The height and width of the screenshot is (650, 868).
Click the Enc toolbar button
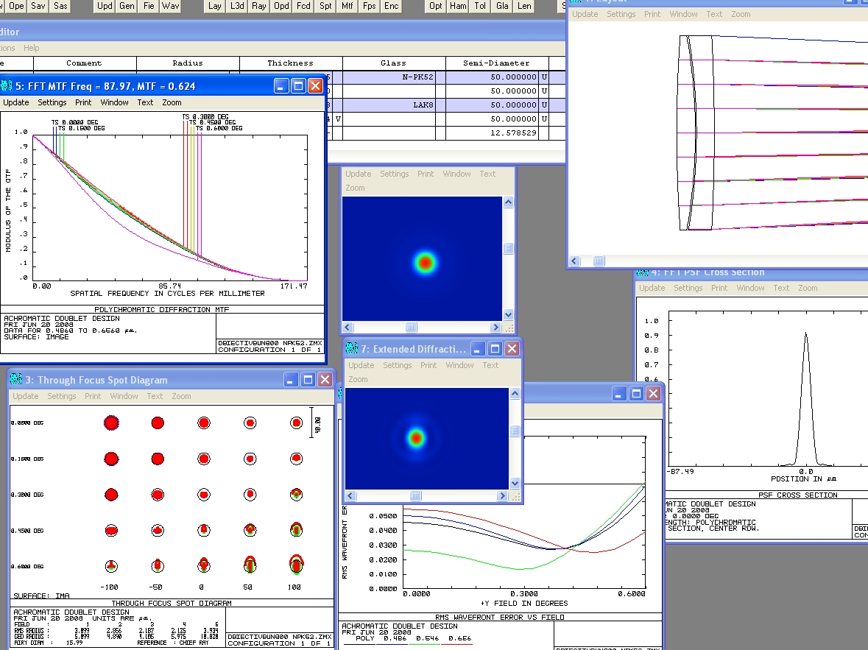click(392, 6)
